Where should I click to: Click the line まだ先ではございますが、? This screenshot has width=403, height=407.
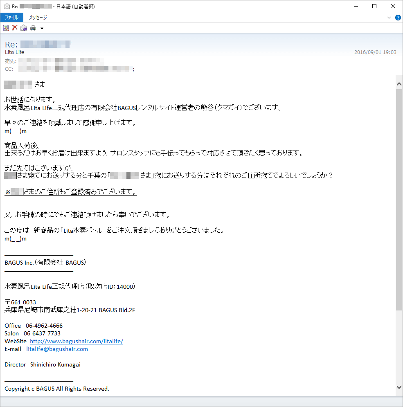(x=39, y=168)
